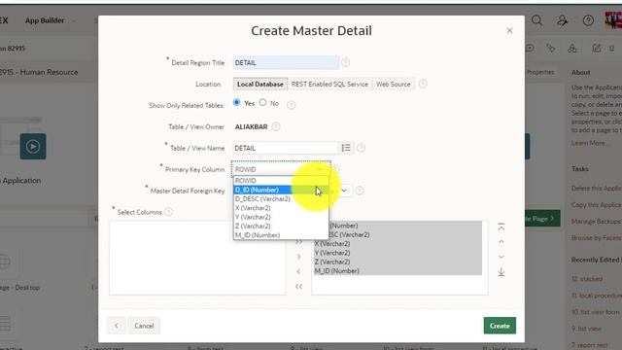Open help for Show Only Related Tables
This screenshot has height=350, width=622.
[x=291, y=105]
